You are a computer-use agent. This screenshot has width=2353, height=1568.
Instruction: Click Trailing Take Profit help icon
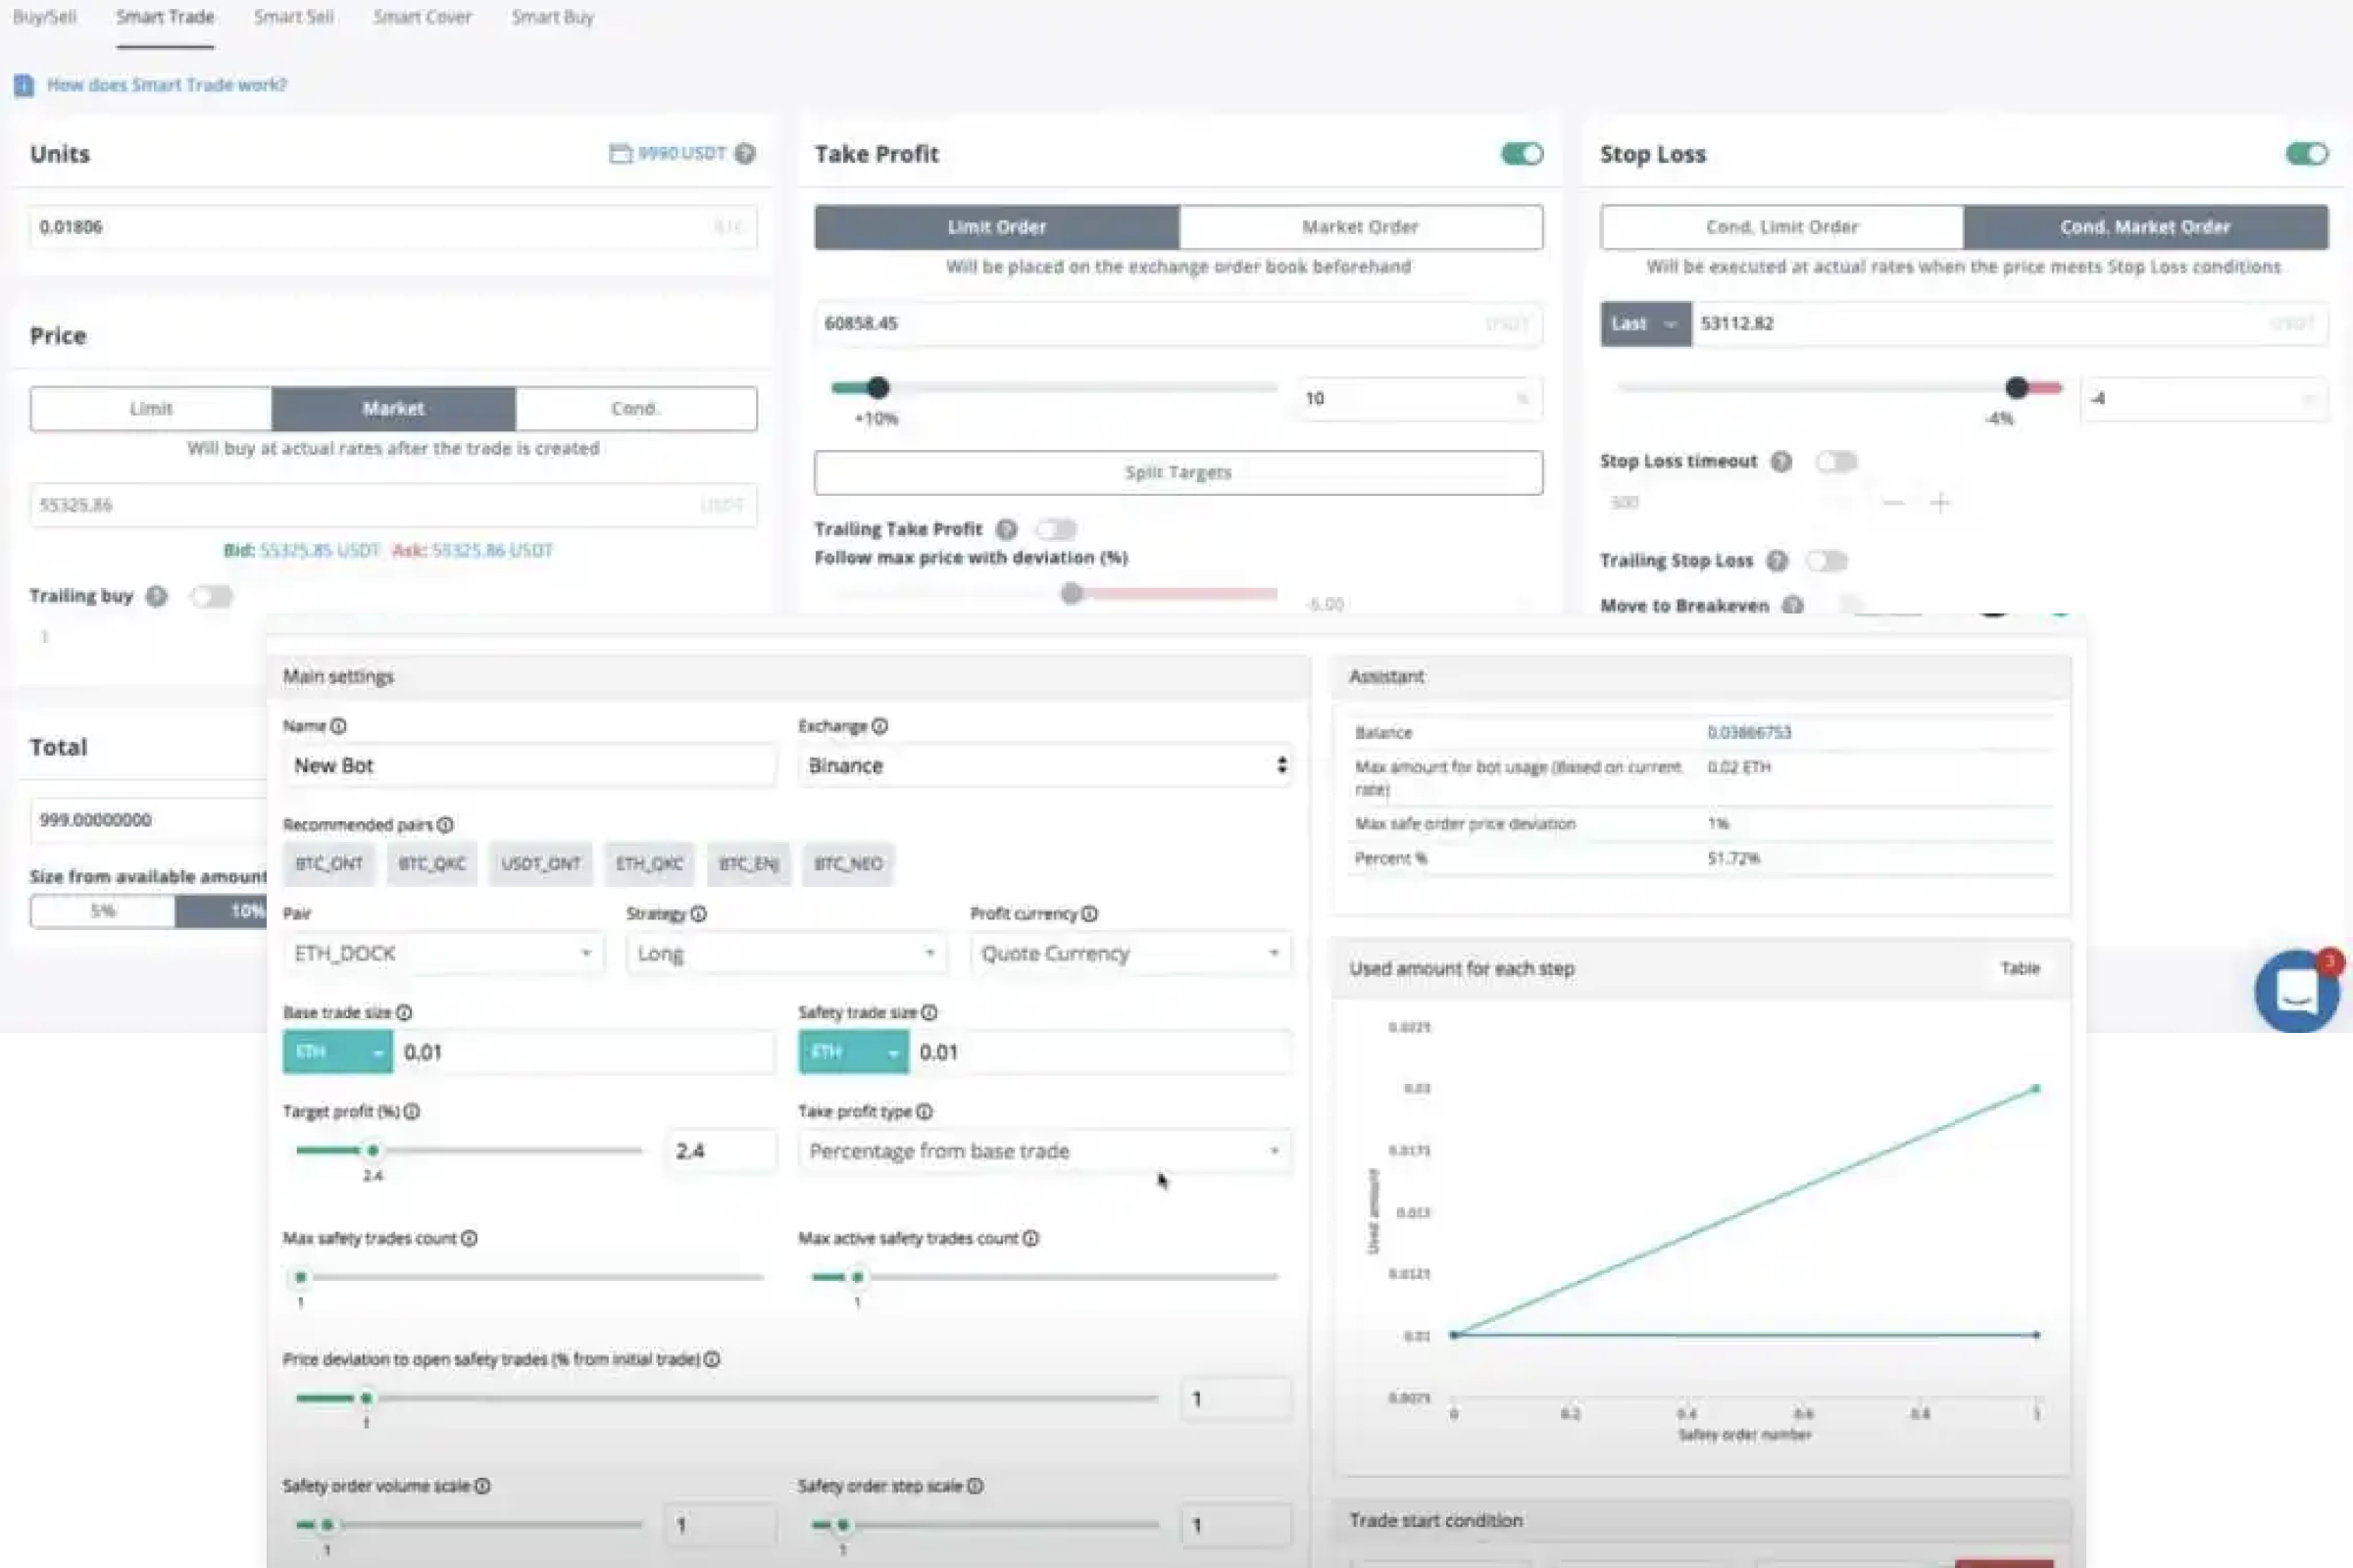(1007, 529)
